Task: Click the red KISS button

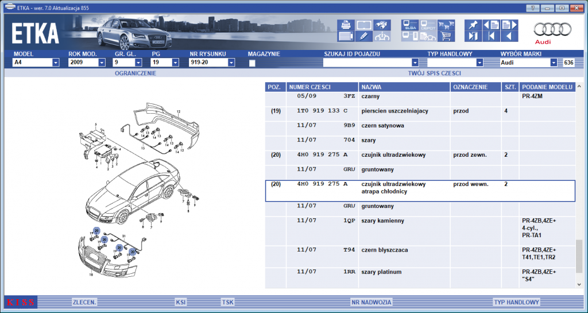Action: (21, 302)
